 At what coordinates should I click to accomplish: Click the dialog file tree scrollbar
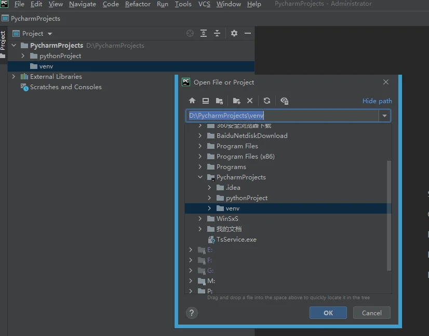389,216
